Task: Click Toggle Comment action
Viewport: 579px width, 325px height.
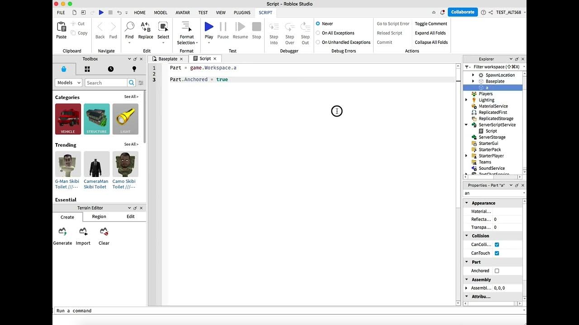Action: point(431,23)
